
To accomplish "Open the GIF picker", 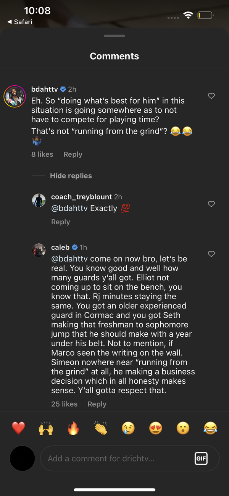I will coord(201,459).
